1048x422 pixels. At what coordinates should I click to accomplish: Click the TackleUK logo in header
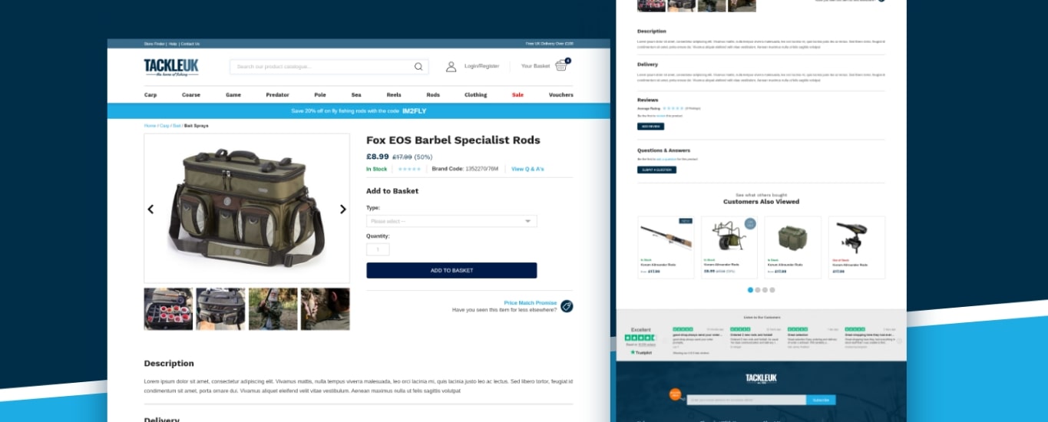click(x=171, y=68)
